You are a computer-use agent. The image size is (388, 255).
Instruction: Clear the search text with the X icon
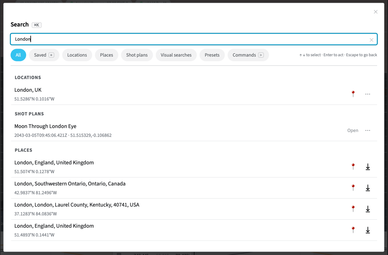click(x=372, y=40)
